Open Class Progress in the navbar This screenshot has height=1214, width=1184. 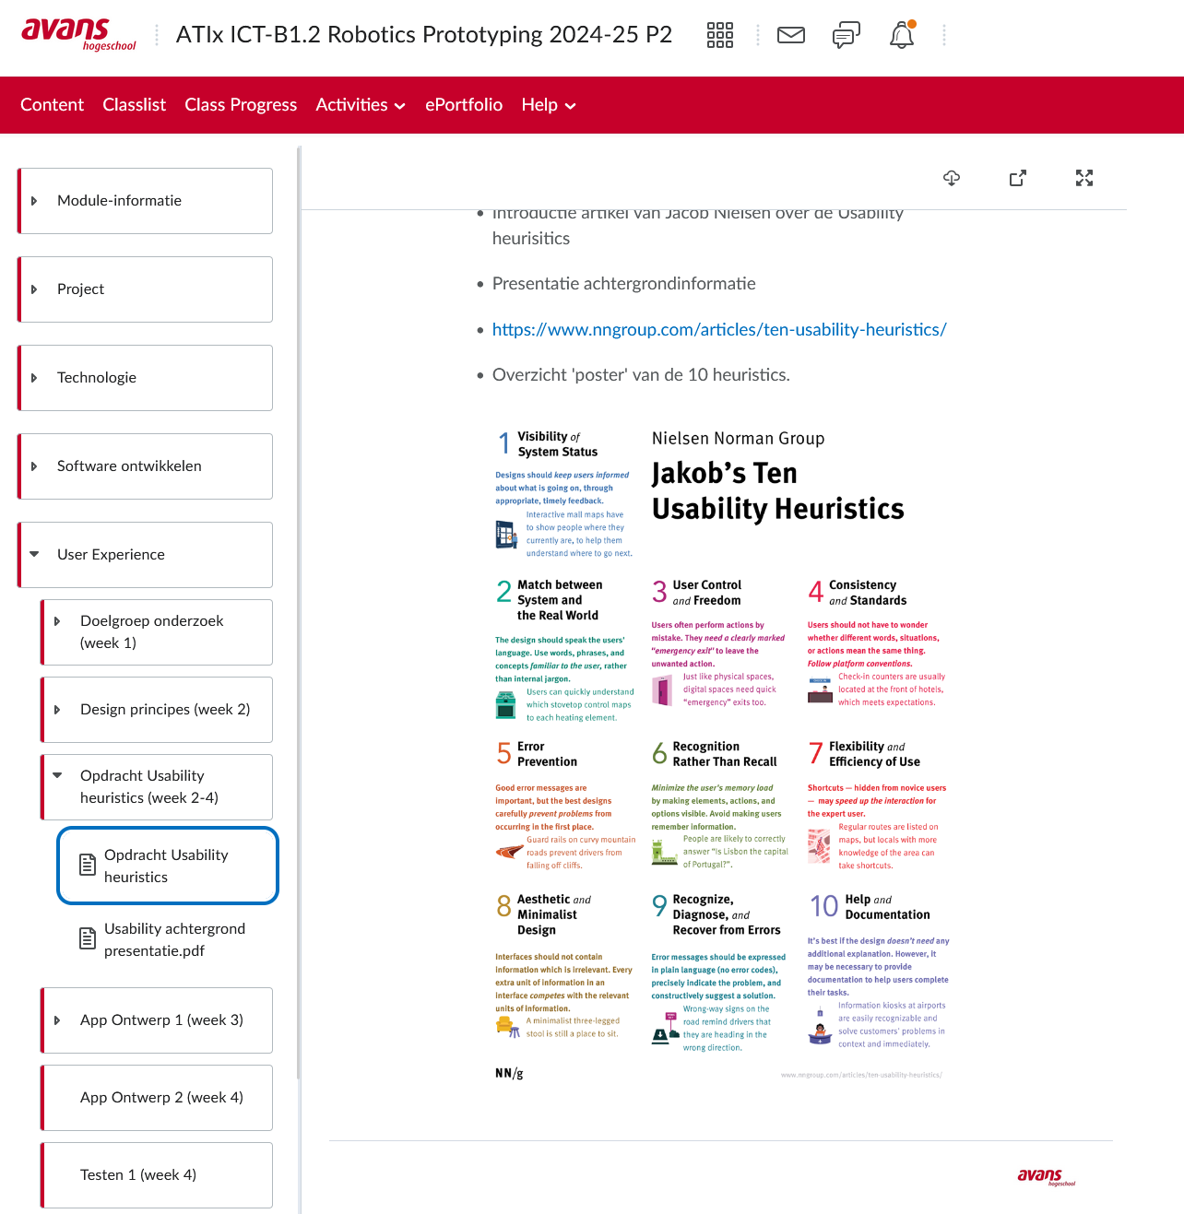(241, 105)
